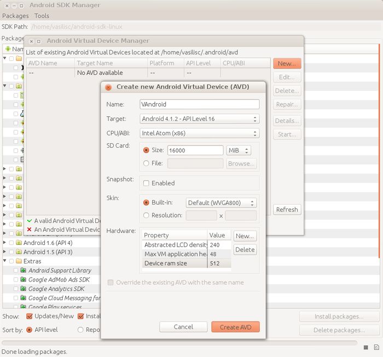
Task: Click the Refresh button in AVD Manager
Action: (x=287, y=209)
